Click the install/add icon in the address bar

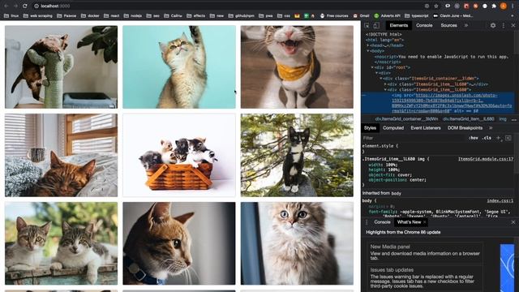[427, 6]
